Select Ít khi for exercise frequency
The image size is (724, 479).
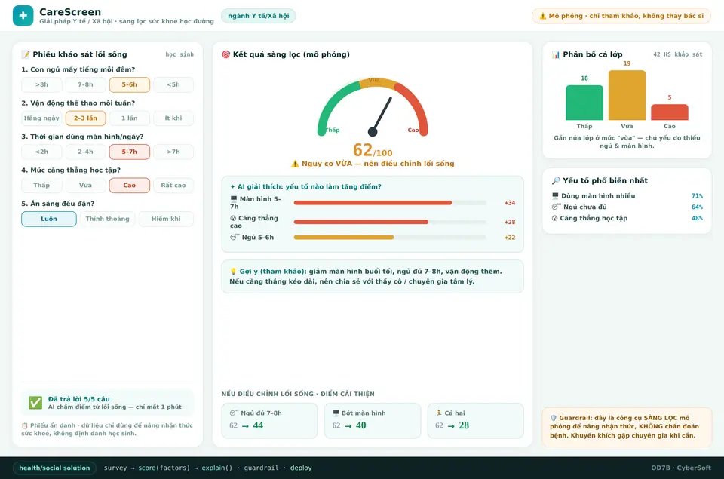coord(173,118)
